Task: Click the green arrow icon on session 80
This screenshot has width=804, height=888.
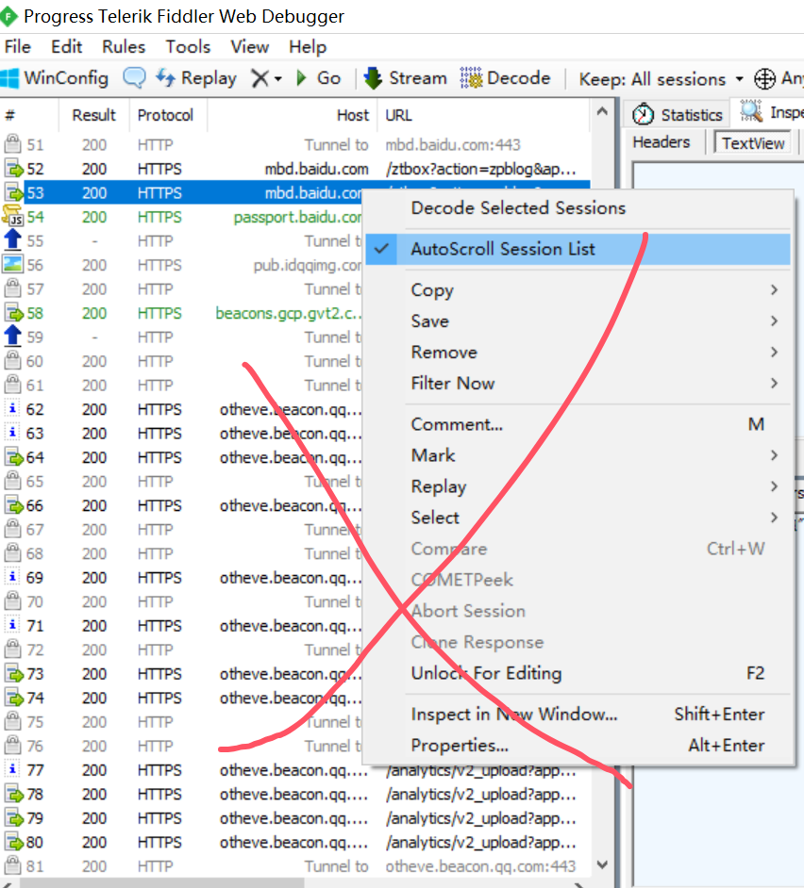Action: [x=13, y=842]
